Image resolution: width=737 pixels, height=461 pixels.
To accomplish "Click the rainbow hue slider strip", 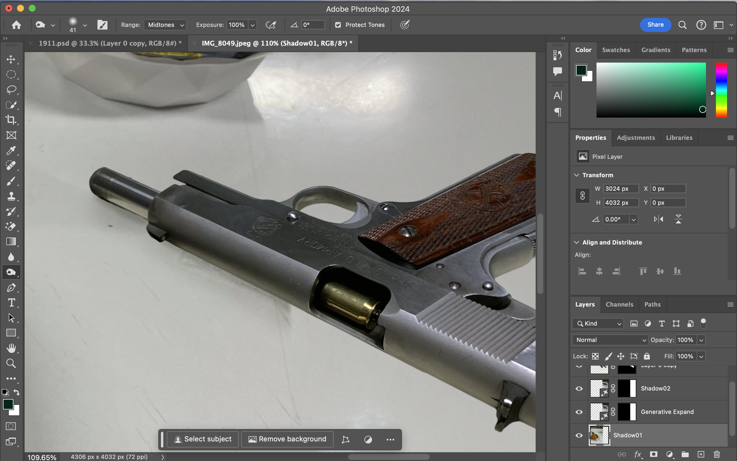I will coord(721,90).
